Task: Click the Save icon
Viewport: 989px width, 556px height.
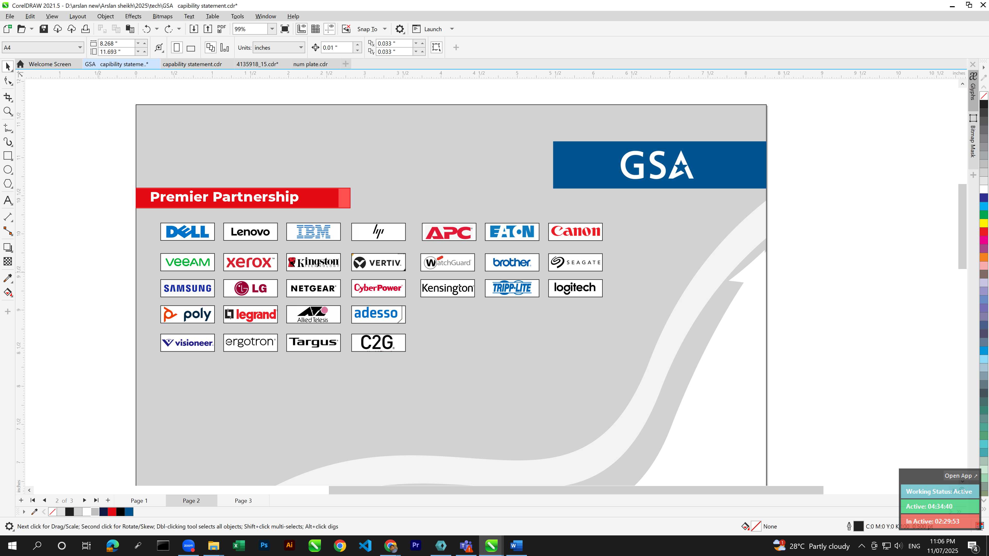Action: (44, 29)
